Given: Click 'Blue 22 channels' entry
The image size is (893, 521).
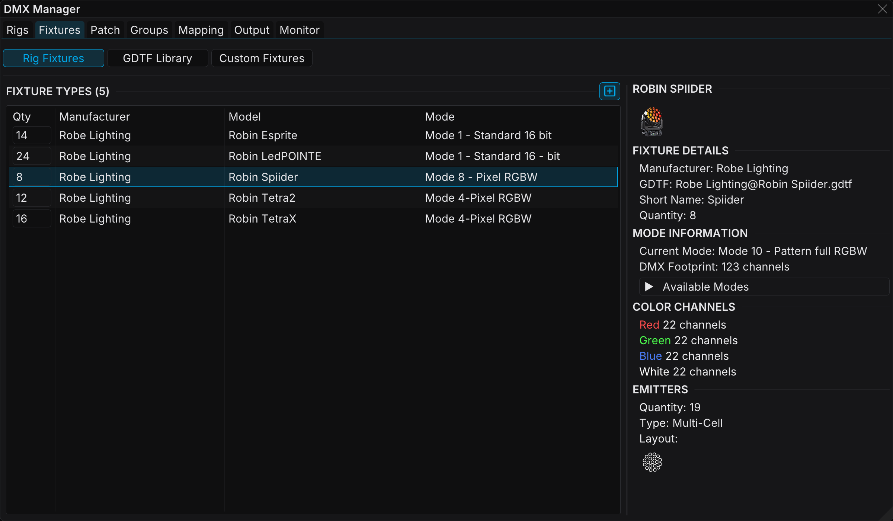Looking at the screenshot, I should click(684, 356).
